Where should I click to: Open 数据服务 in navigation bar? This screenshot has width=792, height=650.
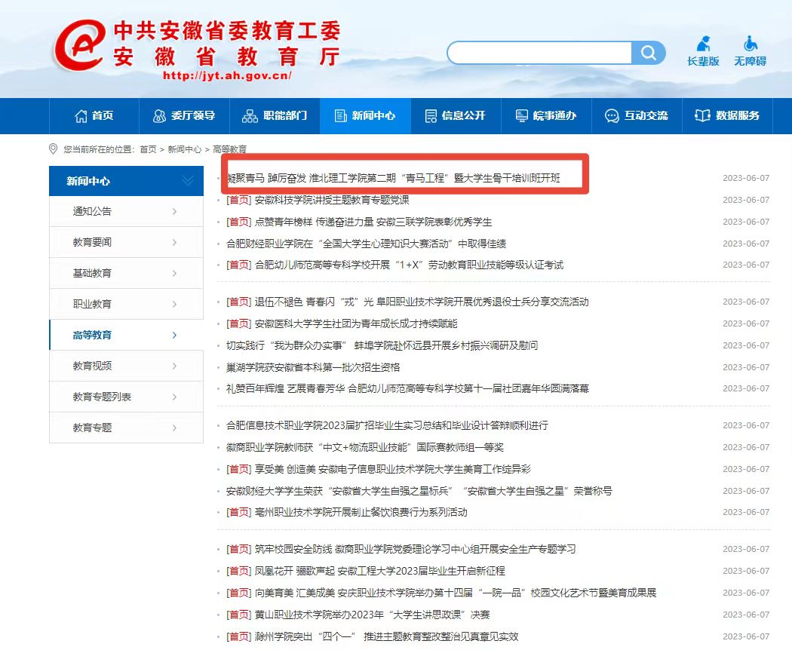[x=727, y=115]
